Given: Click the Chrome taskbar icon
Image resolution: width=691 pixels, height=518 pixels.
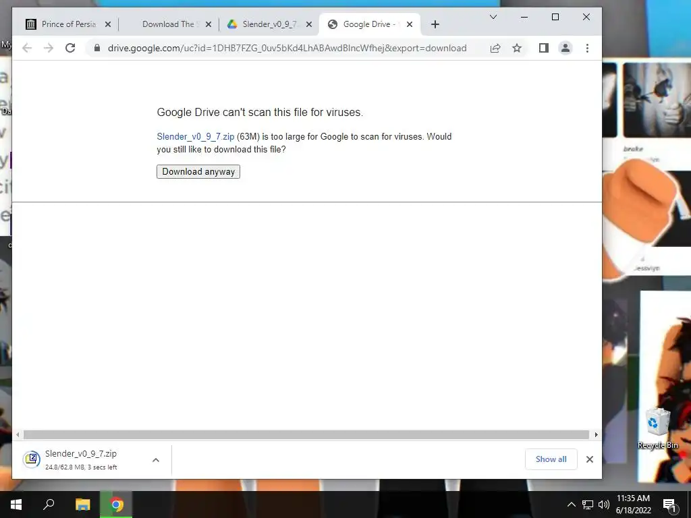Looking at the screenshot, I should tap(116, 505).
